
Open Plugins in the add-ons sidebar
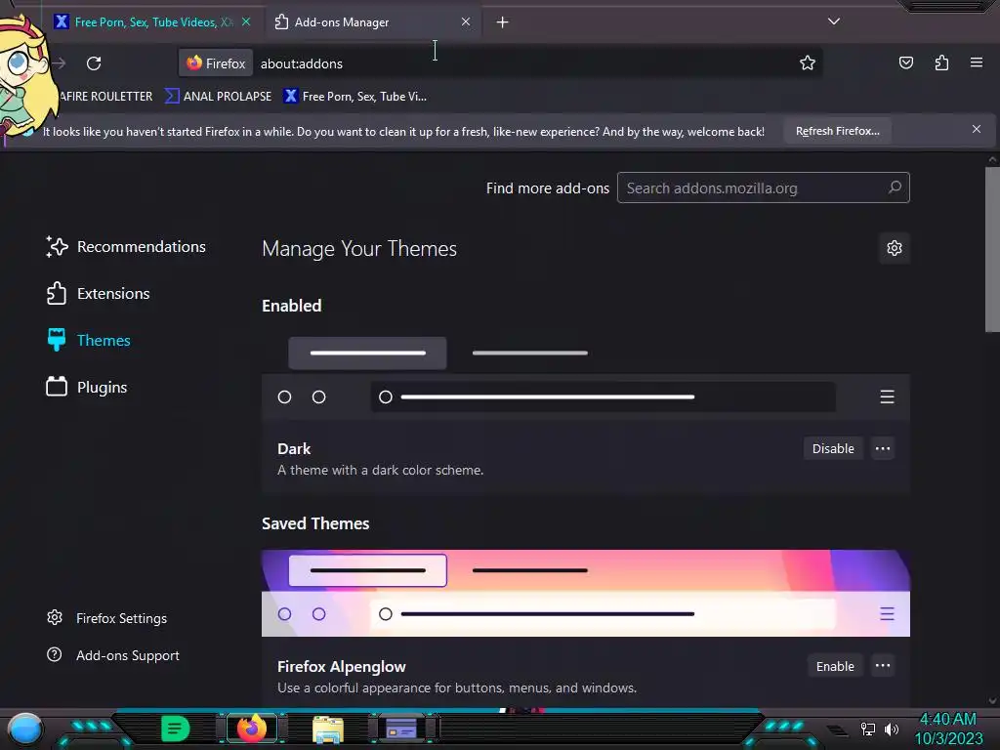[87, 387]
